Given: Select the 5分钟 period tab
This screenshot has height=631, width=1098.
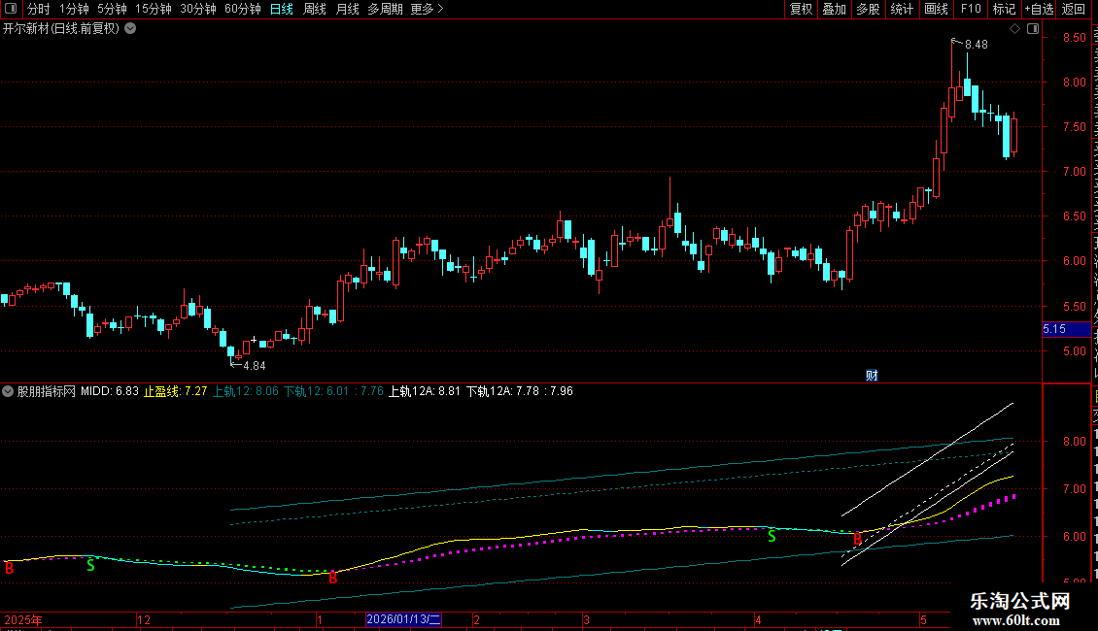Looking at the screenshot, I should pos(112,9).
